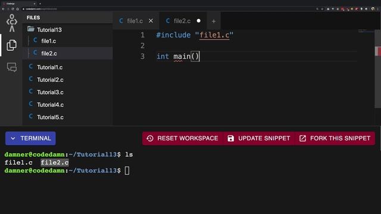Click file1.c in the terminal output
The image size is (381, 214).
(18, 162)
